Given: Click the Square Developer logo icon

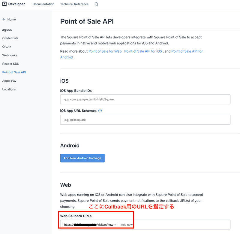Looking at the screenshot, I should pyautogui.click(x=4, y=4).
